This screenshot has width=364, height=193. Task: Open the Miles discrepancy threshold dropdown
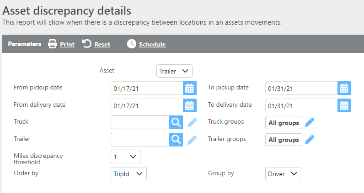click(x=125, y=156)
